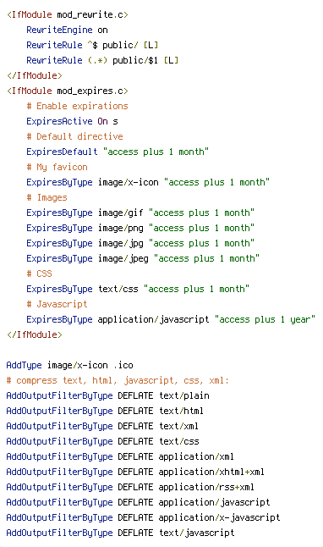
Task: Click the ExpiresByType text/css line
Action: pyautogui.click(x=138, y=290)
